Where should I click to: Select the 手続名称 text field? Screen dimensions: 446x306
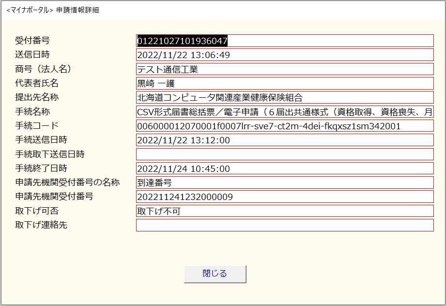[x=284, y=112]
